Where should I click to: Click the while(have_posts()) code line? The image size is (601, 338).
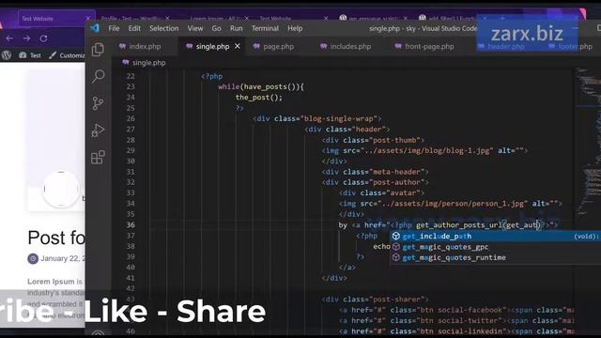click(261, 86)
